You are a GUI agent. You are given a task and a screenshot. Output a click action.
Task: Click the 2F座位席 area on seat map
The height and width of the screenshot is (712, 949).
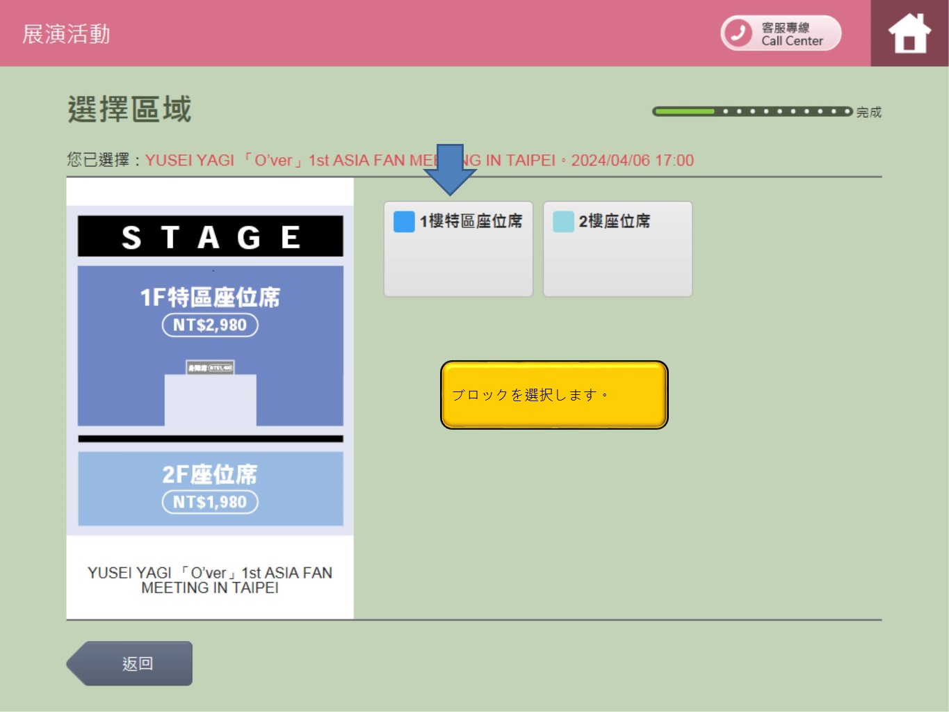[x=210, y=489]
